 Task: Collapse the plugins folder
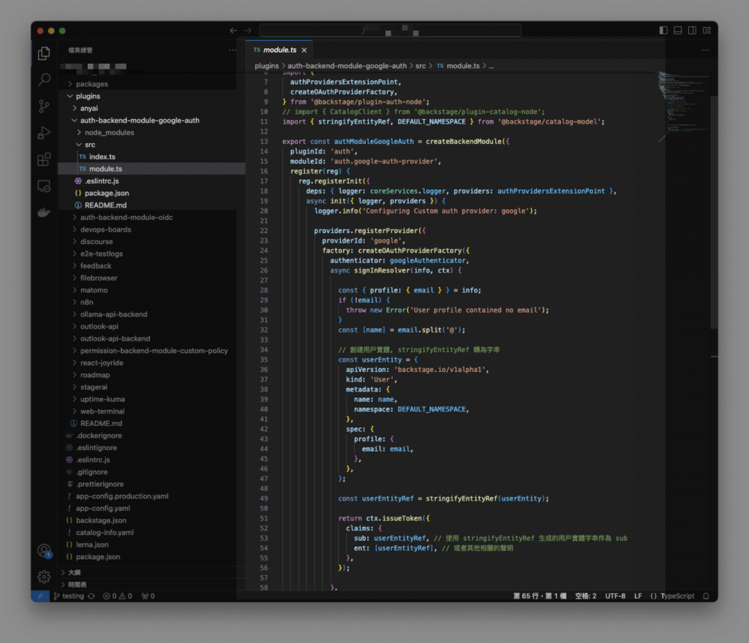pyautogui.click(x=152, y=96)
